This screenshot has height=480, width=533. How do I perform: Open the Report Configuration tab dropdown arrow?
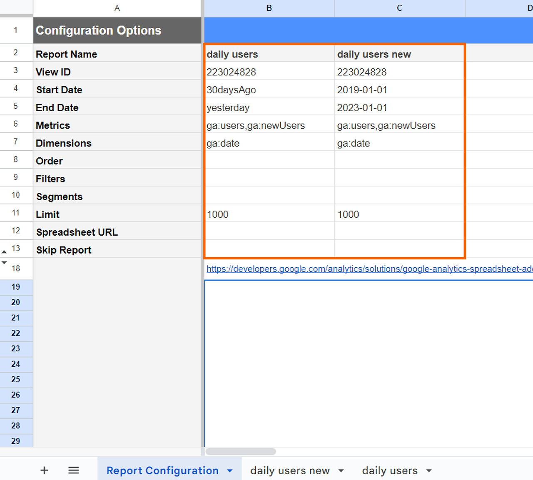click(x=230, y=471)
